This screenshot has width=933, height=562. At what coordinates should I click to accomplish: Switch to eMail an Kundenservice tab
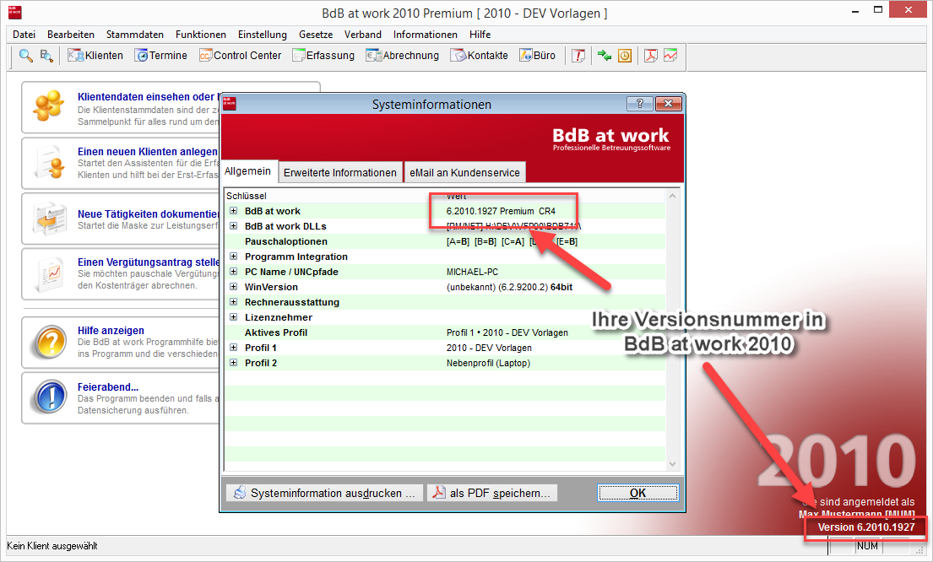(x=464, y=172)
